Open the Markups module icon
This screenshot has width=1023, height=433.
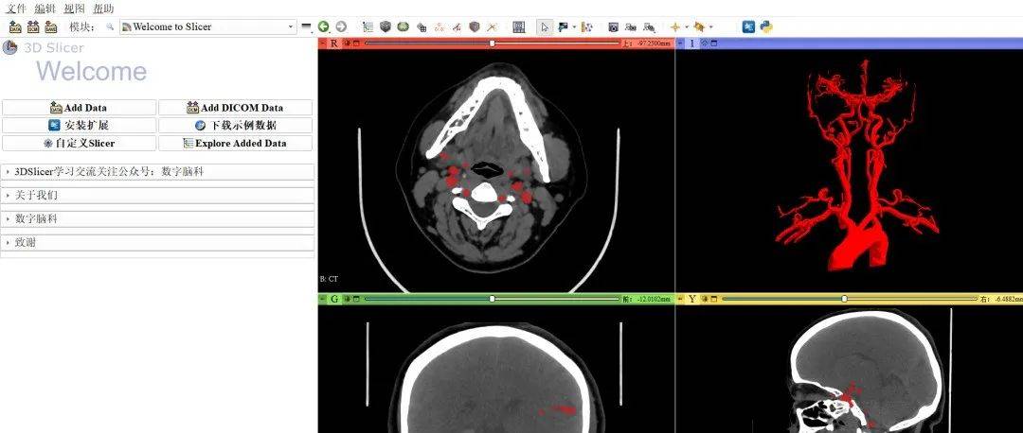coord(440,27)
